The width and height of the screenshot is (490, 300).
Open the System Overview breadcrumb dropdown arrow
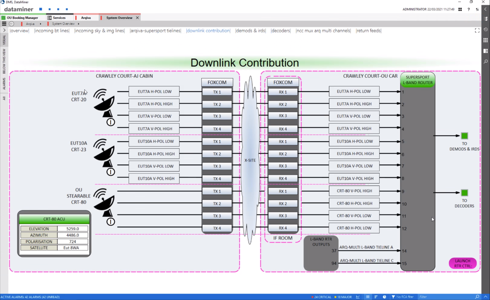coord(79,24)
